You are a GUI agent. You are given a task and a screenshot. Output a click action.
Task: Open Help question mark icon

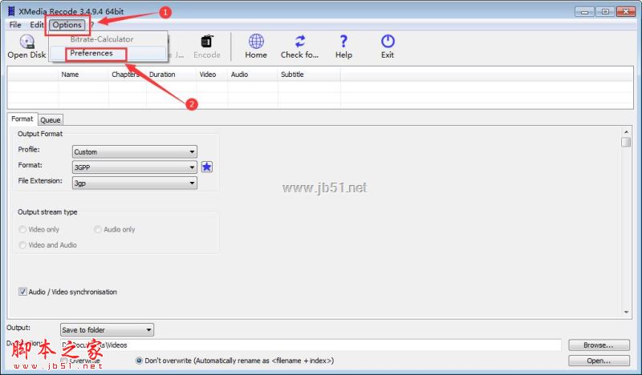tap(343, 42)
